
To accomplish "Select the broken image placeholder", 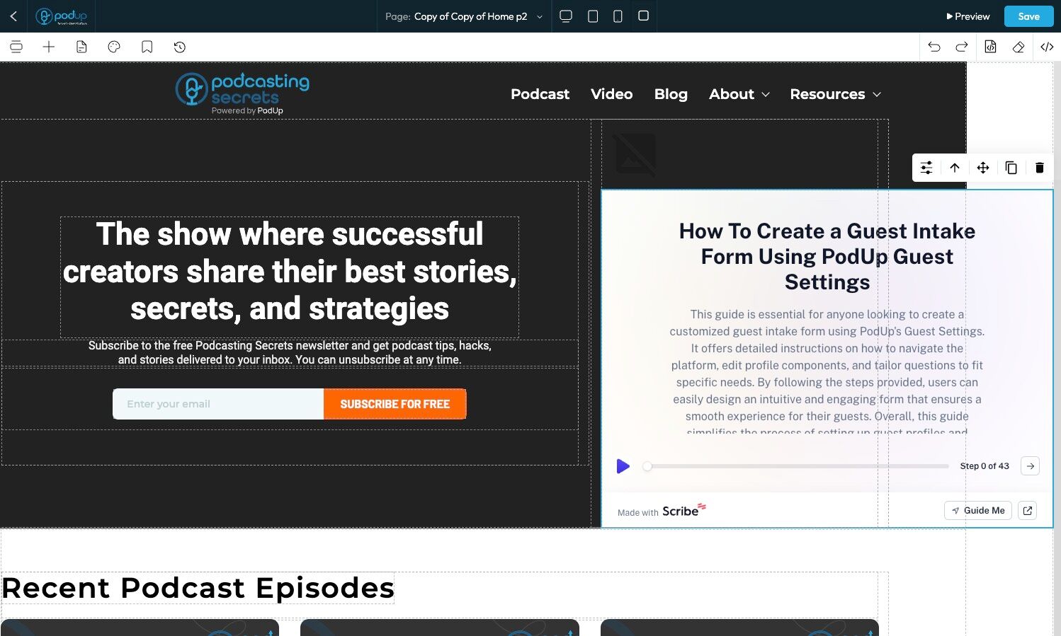I will pyautogui.click(x=635, y=154).
